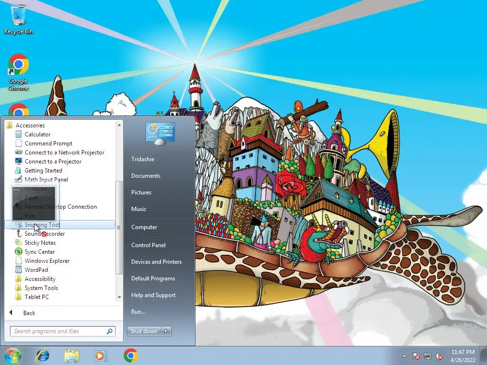The image size is (487, 365).
Task: Click the programs list scroll down arrow
Action: point(119,298)
